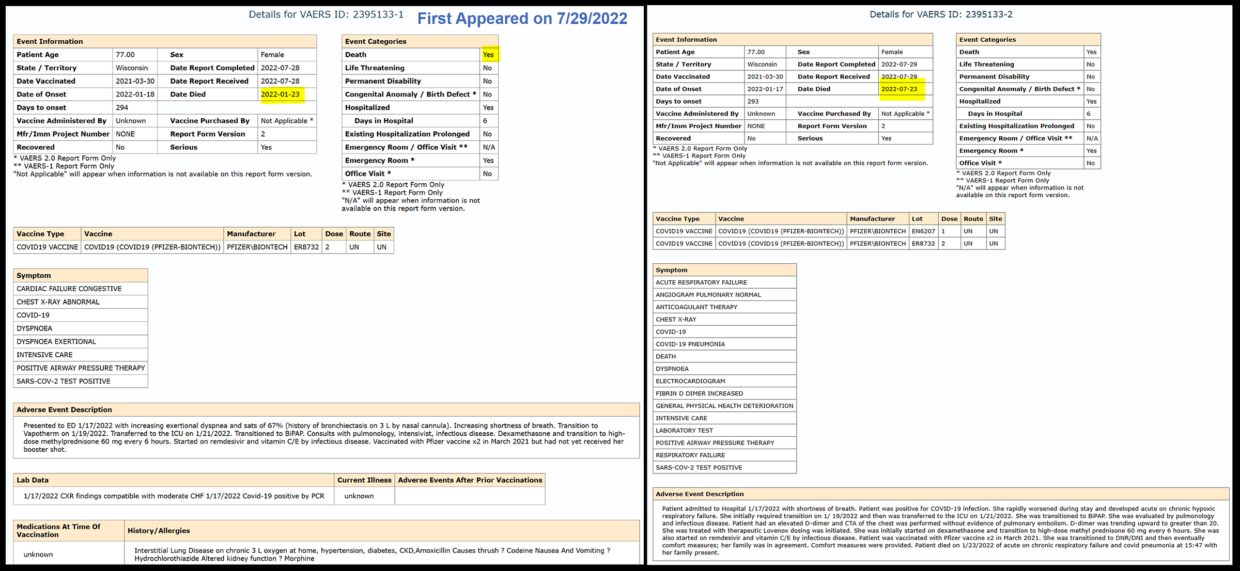This screenshot has width=1240, height=571.
Task: Select Days to onset value 293
Action: (x=753, y=102)
